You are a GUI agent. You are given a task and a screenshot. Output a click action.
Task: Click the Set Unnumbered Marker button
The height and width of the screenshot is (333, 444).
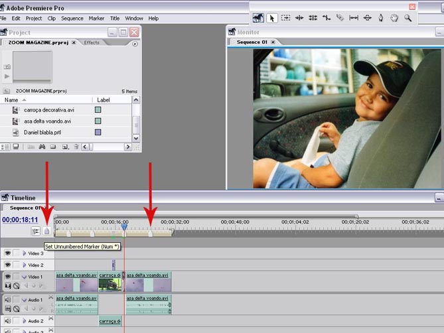click(x=46, y=231)
